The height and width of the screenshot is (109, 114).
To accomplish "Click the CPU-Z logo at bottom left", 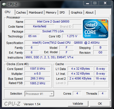I will (12, 104).
